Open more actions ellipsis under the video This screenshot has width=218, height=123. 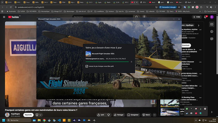click(x=154, y=115)
